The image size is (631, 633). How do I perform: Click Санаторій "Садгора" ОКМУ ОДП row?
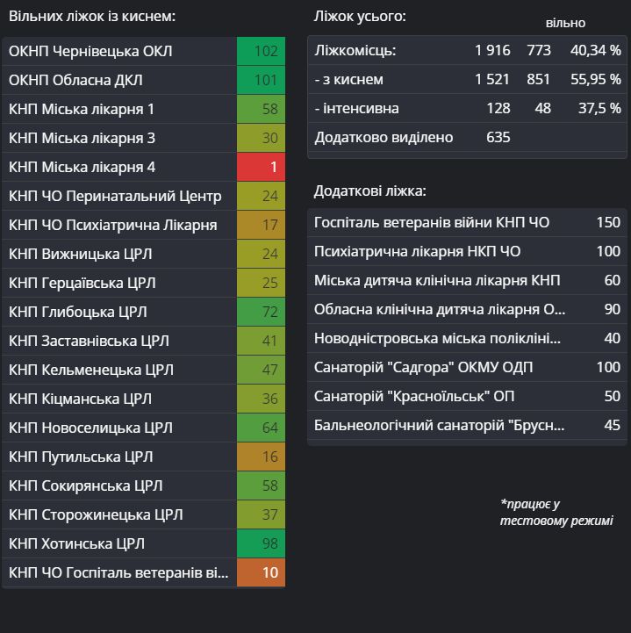[467, 367]
